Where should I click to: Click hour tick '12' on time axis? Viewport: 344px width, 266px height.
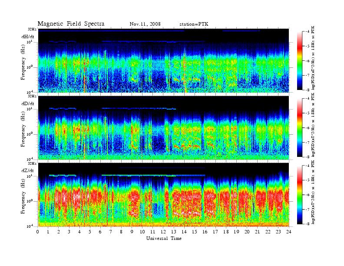[163, 232]
